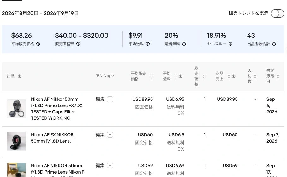287x177 pixels.
Task: Select the Sep 7, 2026 last sold date
Action: tap(273, 138)
